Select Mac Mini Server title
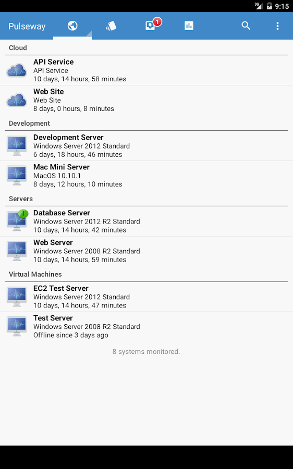293x469 pixels. (x=62, y=167)
